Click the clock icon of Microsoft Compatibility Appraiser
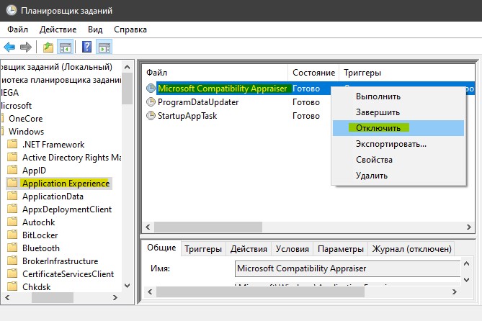This screenshot has height=321, width=482. click(x=151, y=89)
